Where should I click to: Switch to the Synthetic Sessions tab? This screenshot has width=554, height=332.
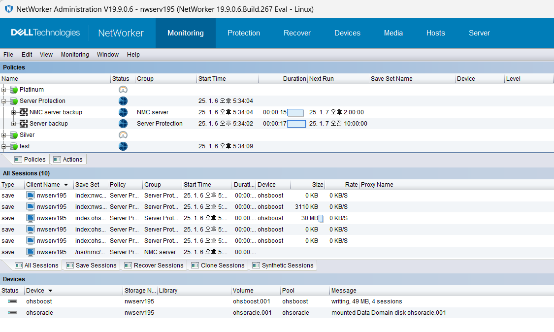tap(283, 265)
